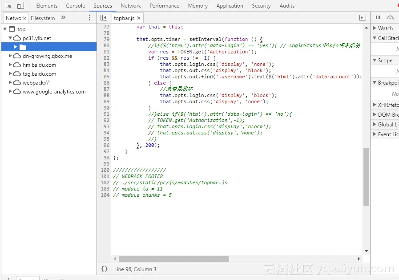Image resolution: width=399 pixels, height=280 pixels.
Task: Open the navigator three-dot menu
Action: (x=89, y=17)
